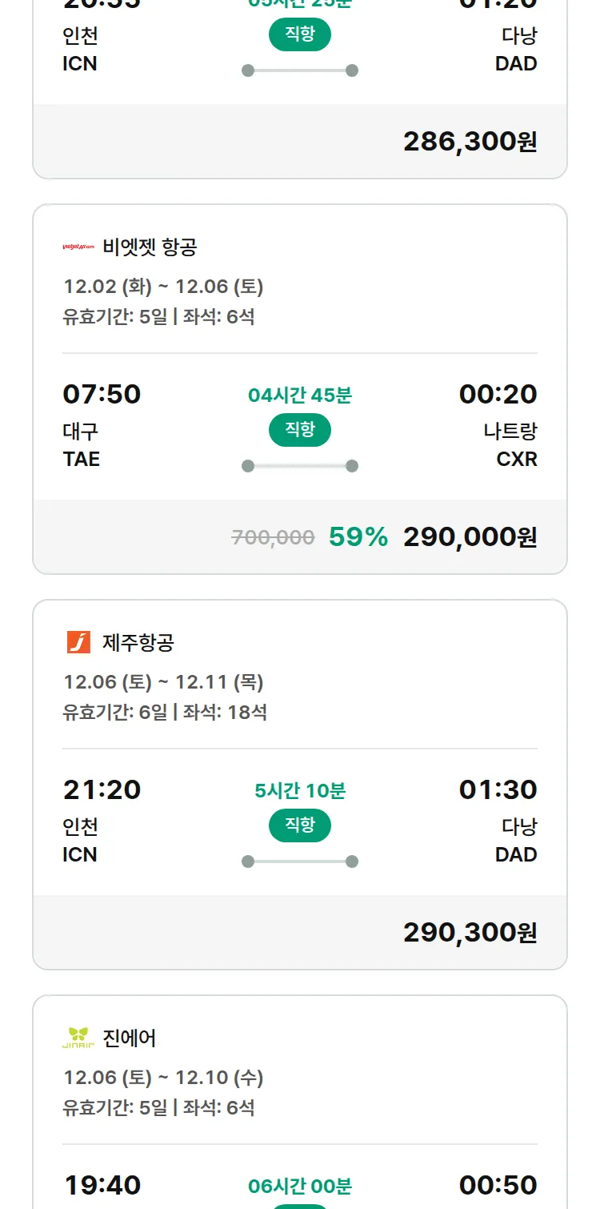600x1209 pixels.
Task: Click the green Jin Air butterfly logo
Action: click(78, 1038)
